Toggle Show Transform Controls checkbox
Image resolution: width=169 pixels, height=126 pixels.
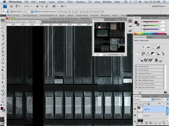tap(36, 12)
